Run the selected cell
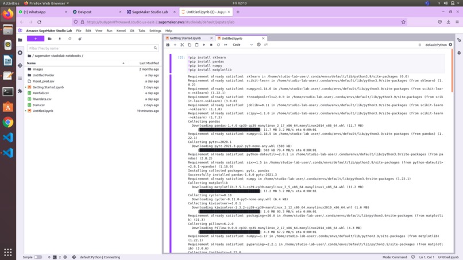This screenshot has height=260, width=463. pos(204,45)
